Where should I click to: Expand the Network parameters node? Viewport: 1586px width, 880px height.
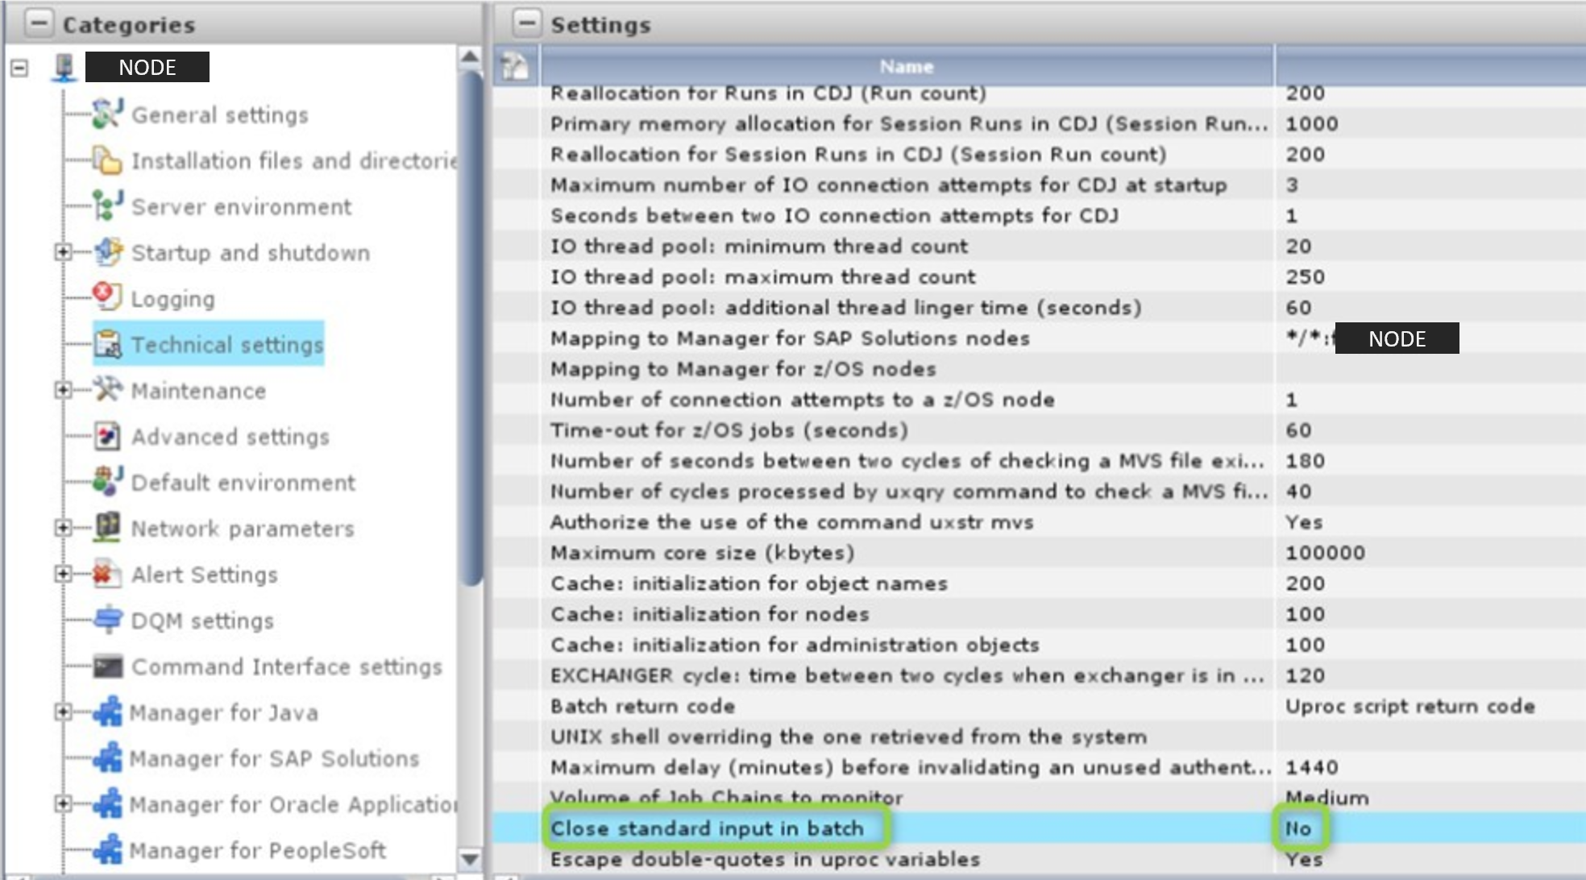tap(63, 528)
